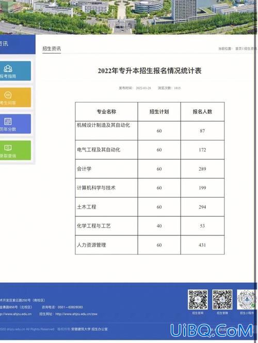This screenshot has height=343, width=258.
Task: Click the 招生小程序 round QR code
Action: click(247, 300)
